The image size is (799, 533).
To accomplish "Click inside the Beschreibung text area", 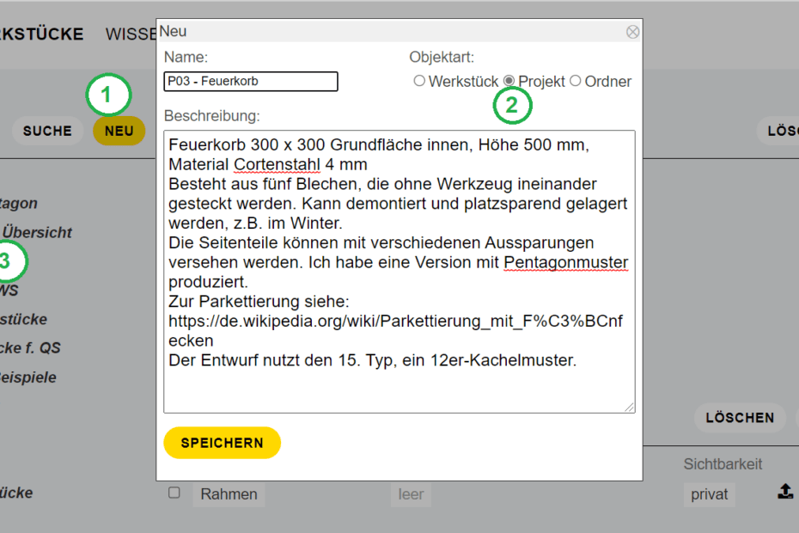I will pos(399,272).
